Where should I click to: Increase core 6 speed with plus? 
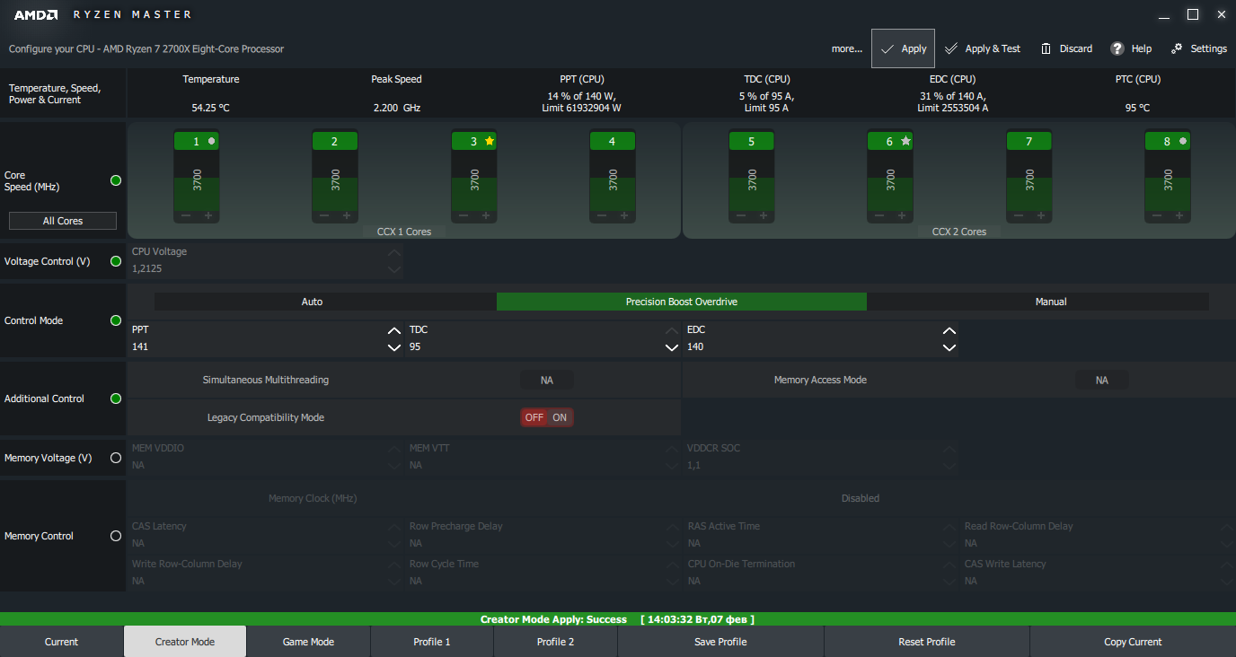902,215
